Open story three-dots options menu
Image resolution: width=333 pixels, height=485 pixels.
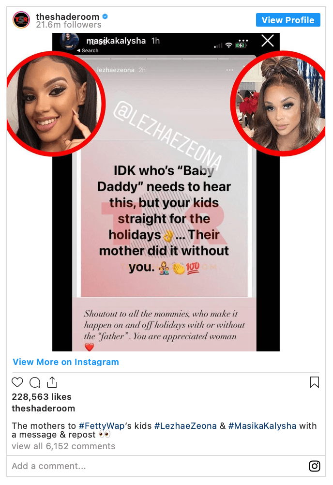coord(230,70)
